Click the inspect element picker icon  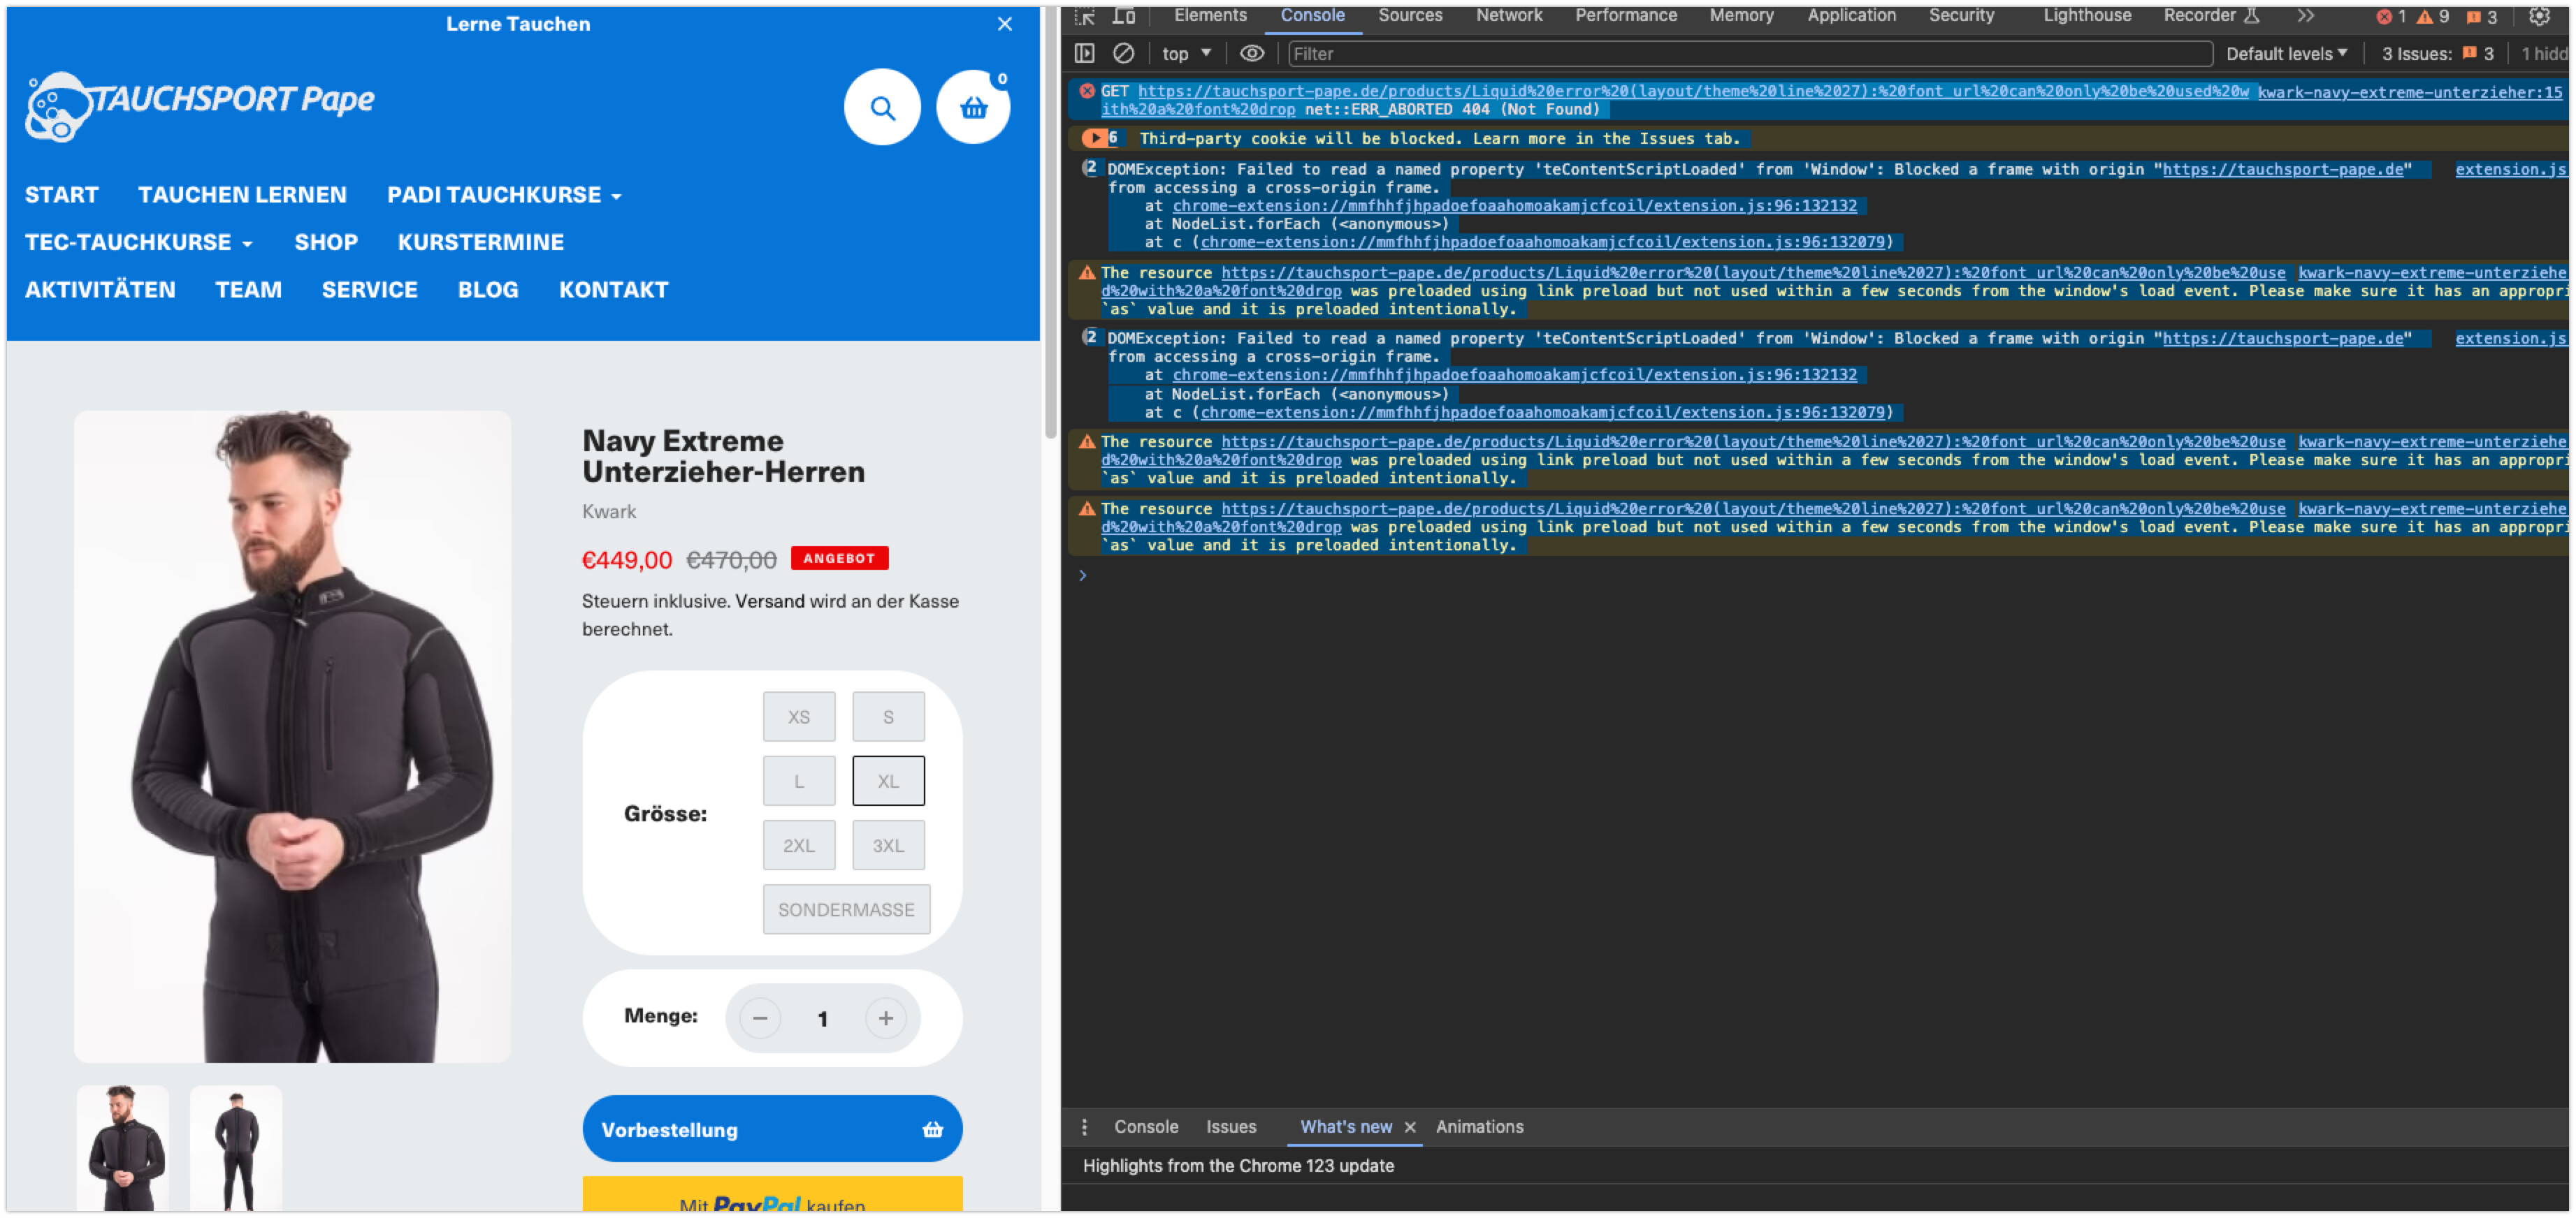(x=1085, y=16)
